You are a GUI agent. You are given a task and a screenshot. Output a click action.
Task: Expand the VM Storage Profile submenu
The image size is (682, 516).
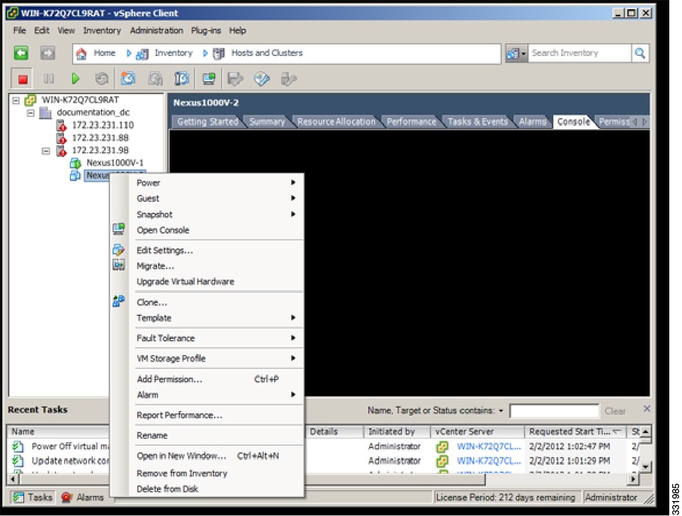coord(293,358)
